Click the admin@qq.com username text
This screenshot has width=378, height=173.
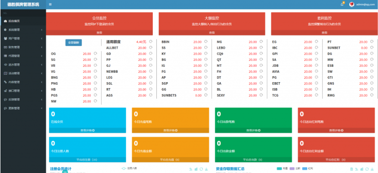pos(365,5)
